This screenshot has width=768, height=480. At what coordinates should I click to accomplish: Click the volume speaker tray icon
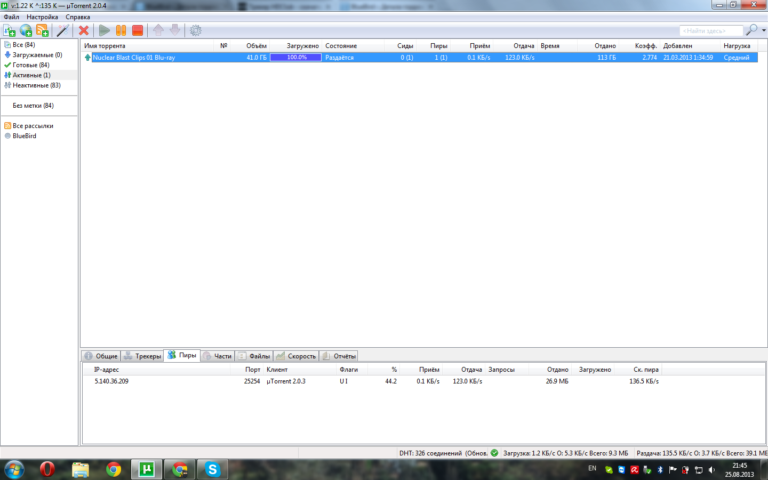pos(711,470)
